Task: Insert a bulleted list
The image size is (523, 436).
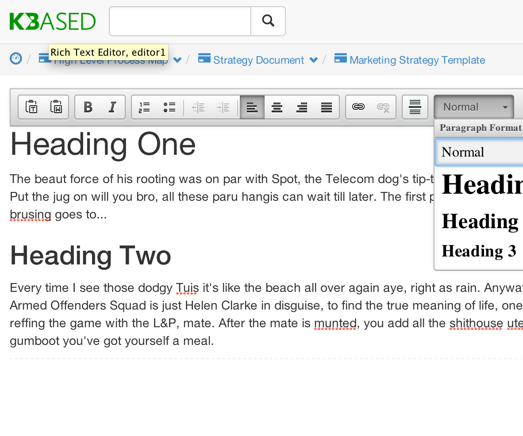Action: (x=169, y=107)
